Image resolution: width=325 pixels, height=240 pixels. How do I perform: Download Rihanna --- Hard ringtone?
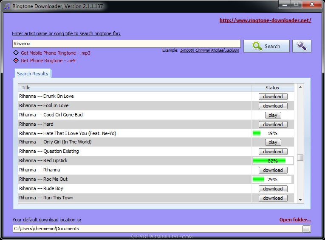coord(273,124)
